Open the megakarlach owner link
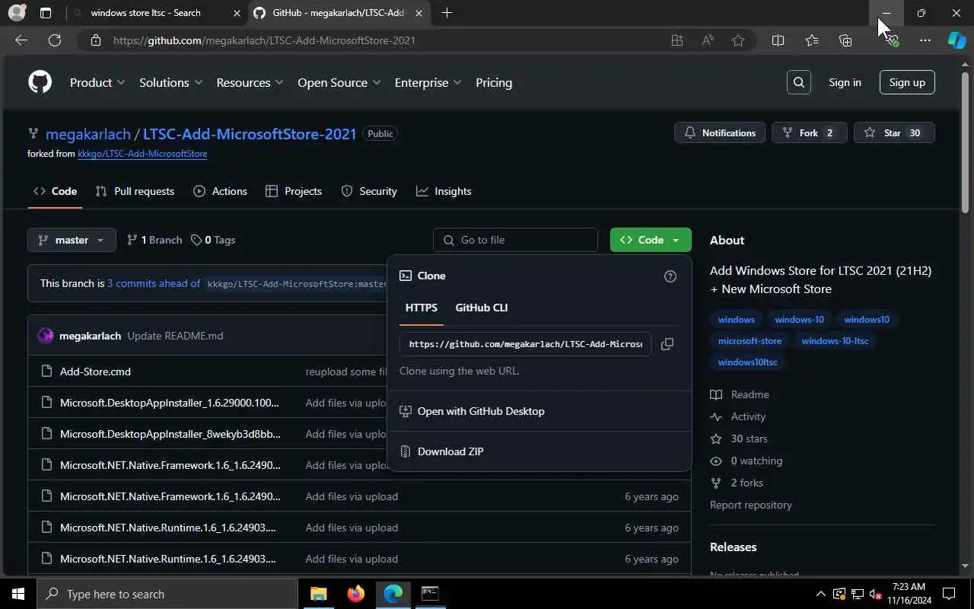Screen dimensions: 974x609 (x=88, y=134)
